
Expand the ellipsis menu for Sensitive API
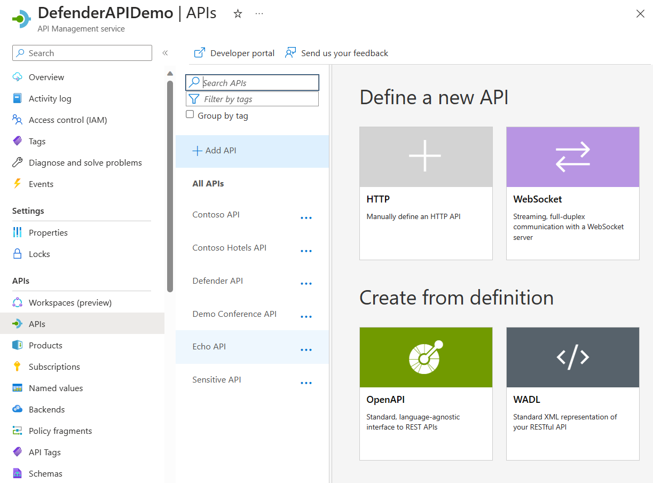pos(306,383)
